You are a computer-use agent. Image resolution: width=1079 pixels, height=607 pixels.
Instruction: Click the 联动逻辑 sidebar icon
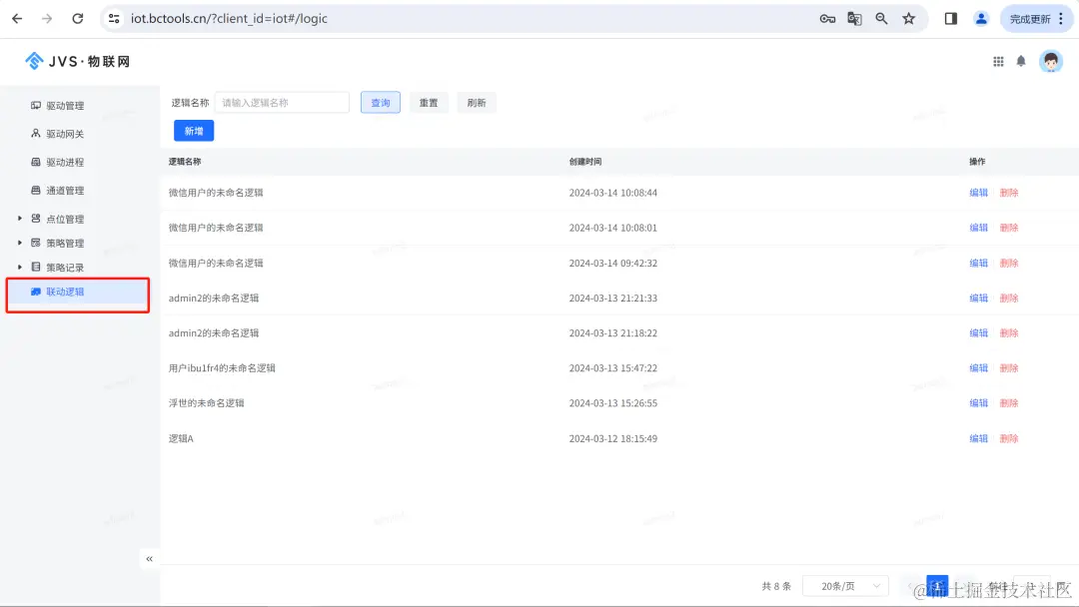coord(36,292)
